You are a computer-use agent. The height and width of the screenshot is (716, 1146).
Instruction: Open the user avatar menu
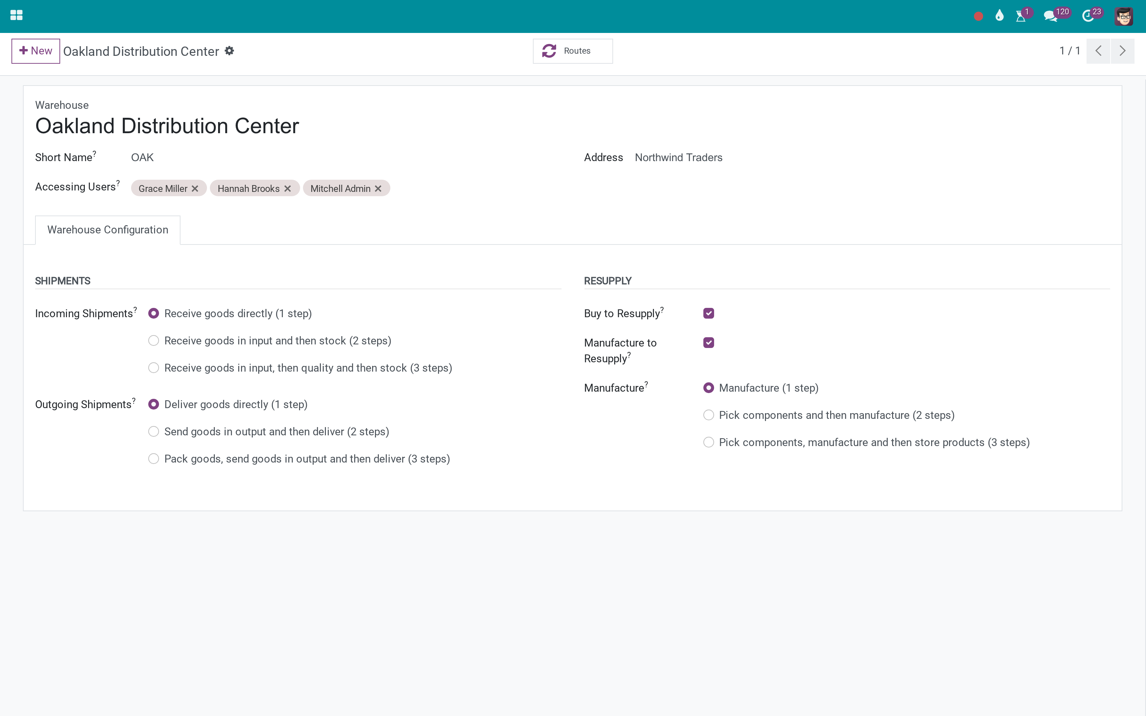click(1123, 16)
